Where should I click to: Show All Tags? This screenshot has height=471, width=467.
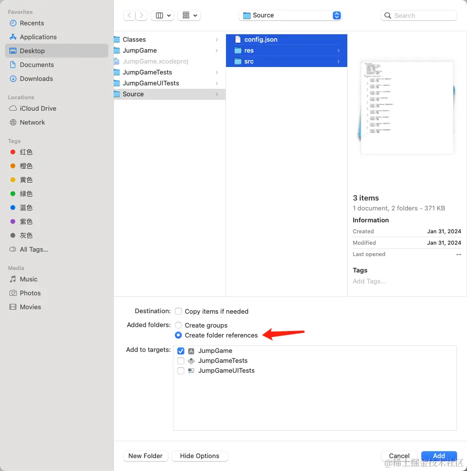click(x=57, y=249)
